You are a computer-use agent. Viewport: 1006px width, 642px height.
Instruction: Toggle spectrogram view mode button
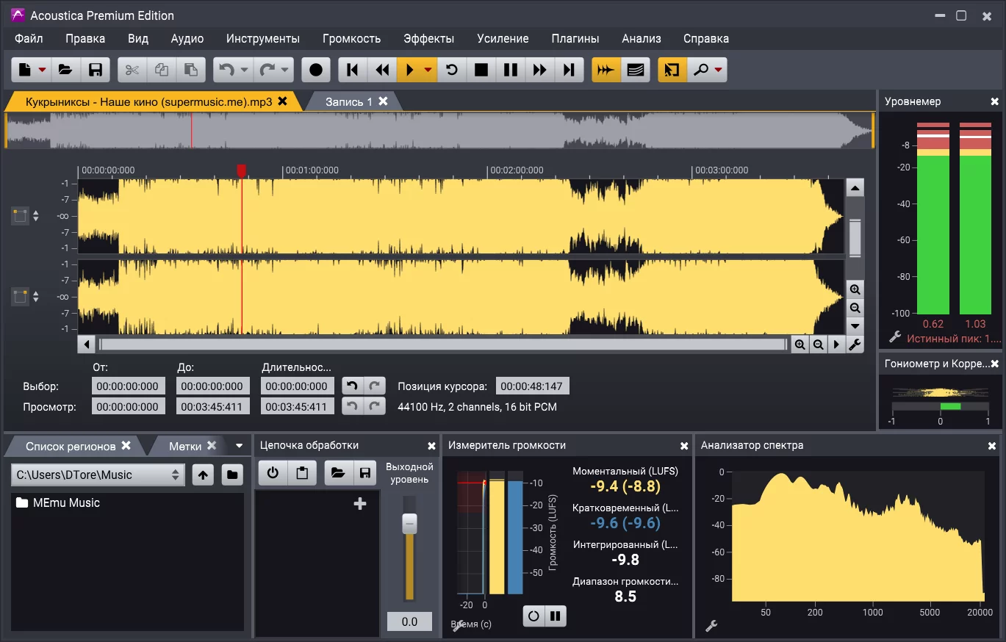635,70
